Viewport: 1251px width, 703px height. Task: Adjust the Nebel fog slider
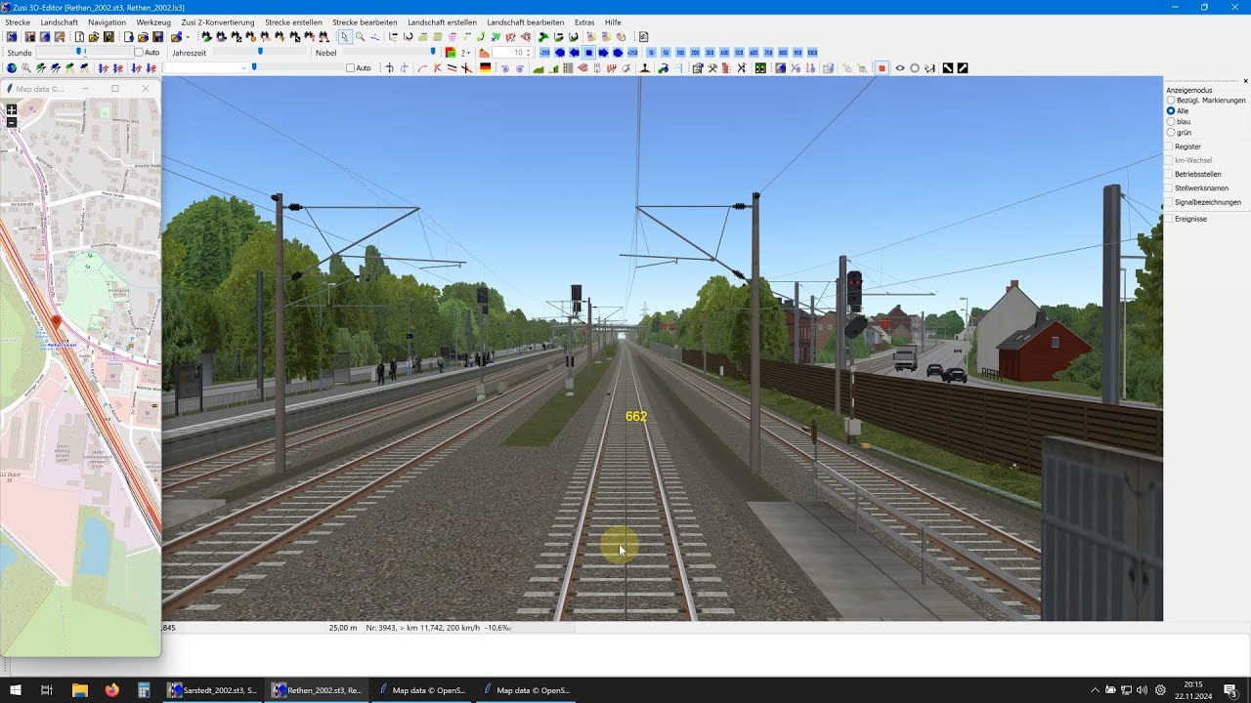433,53
